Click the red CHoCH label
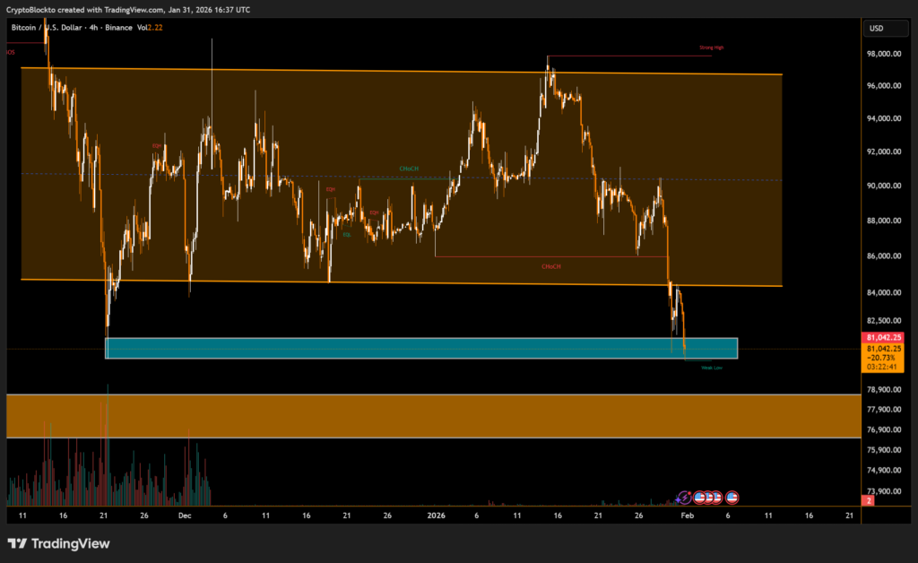Screen dimensions: 918x563 point(551,266)
